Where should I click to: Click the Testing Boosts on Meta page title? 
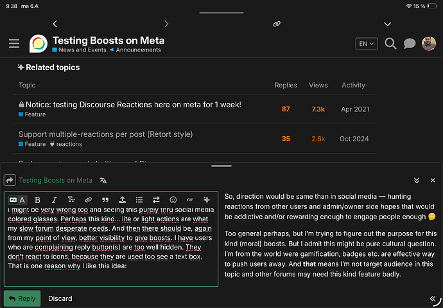click(x=109, y=41)
